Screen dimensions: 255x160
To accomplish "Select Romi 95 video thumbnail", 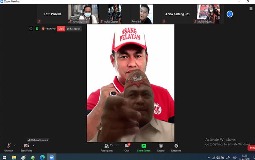I will pyautogui.click(x=146, y=14).
